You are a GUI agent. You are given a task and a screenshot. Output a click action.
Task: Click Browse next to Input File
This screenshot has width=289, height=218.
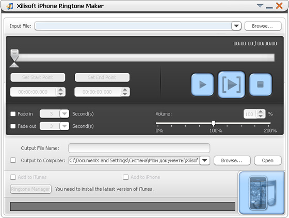coord(263,26)
